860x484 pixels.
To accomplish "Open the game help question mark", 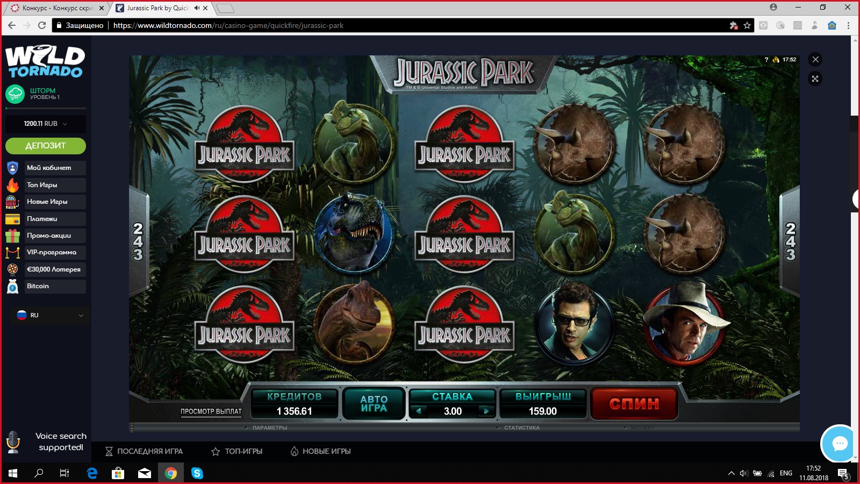I will coord(766,60).
